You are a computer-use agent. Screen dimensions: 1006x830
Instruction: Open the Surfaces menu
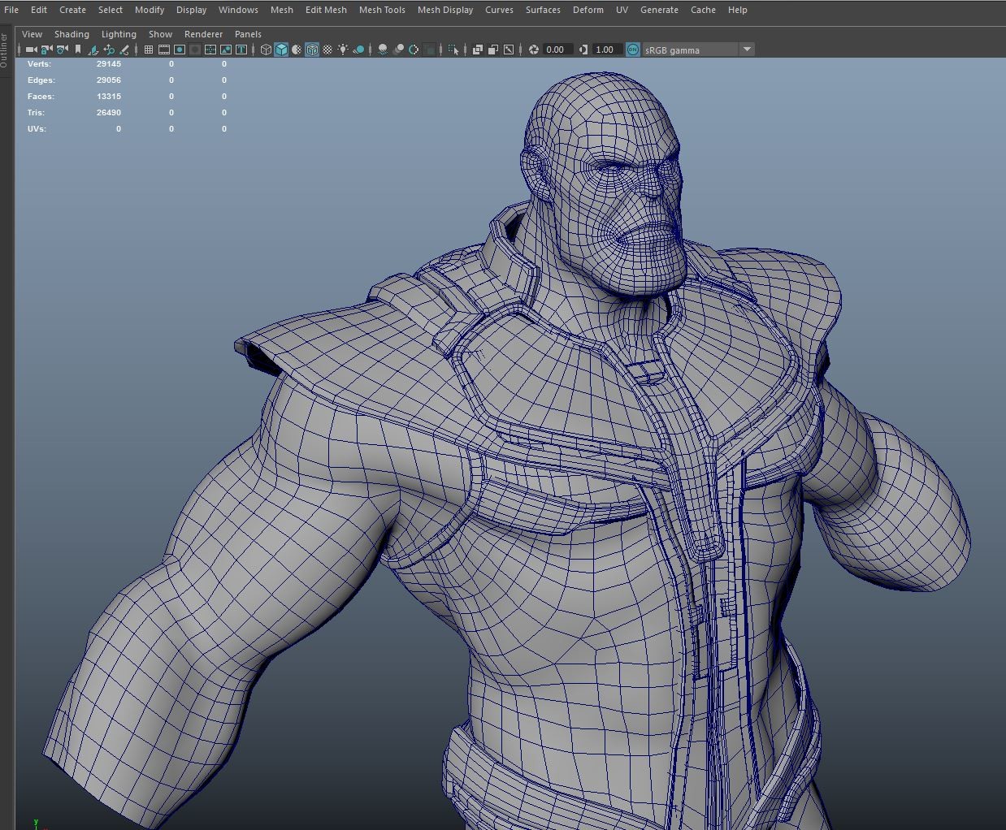[543, 10]
